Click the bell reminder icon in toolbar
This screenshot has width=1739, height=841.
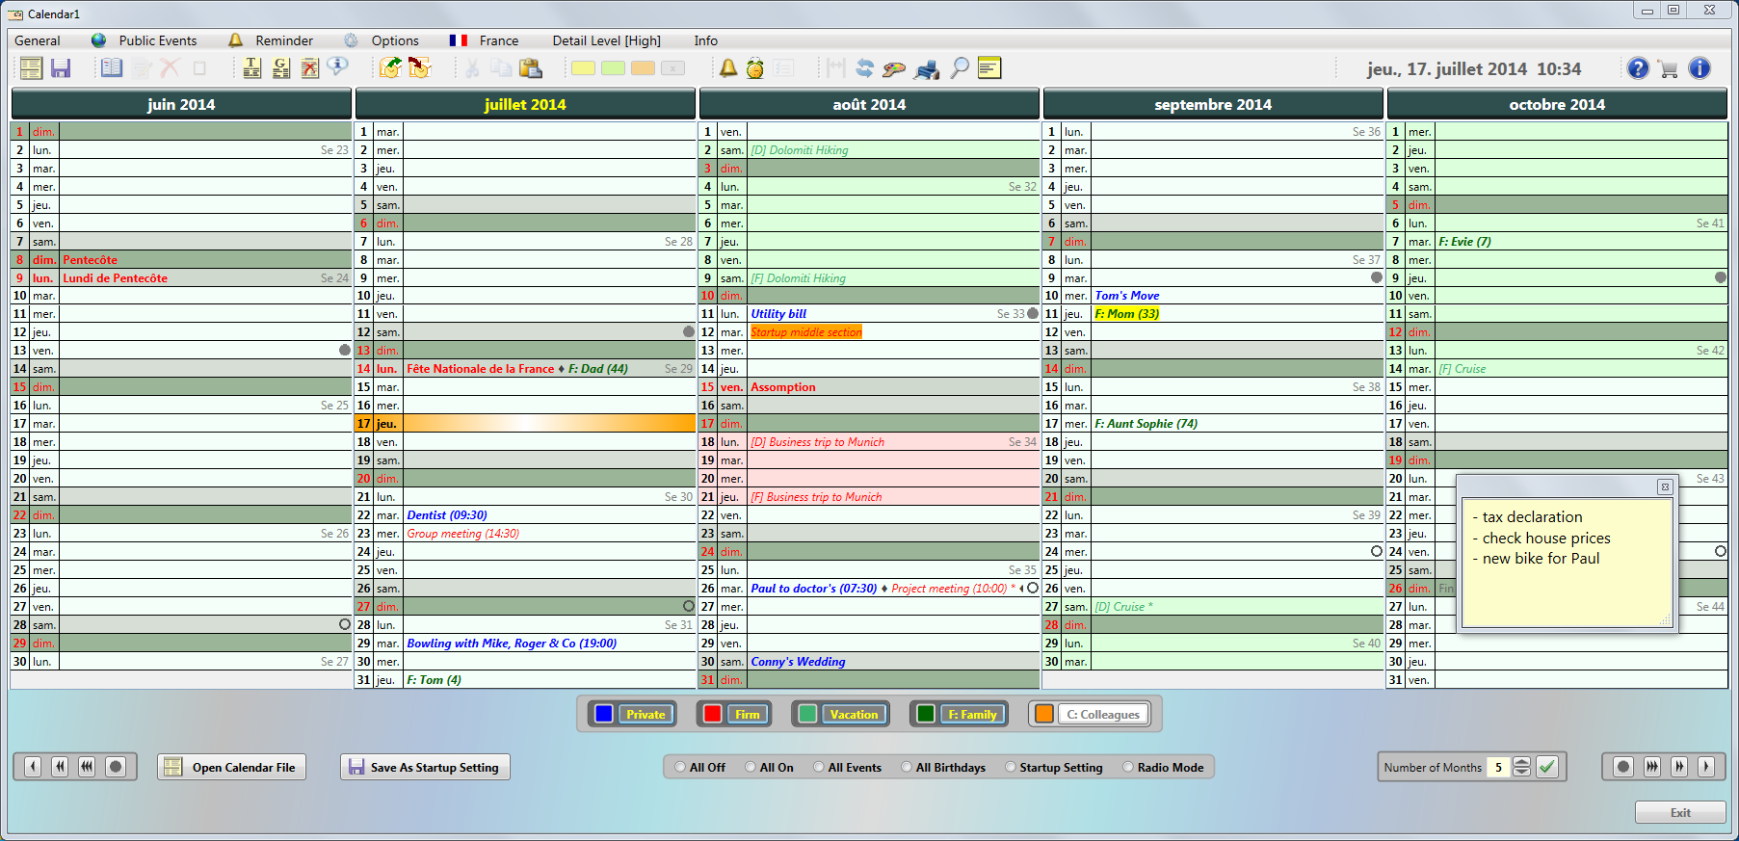click(x=728, y=68)
